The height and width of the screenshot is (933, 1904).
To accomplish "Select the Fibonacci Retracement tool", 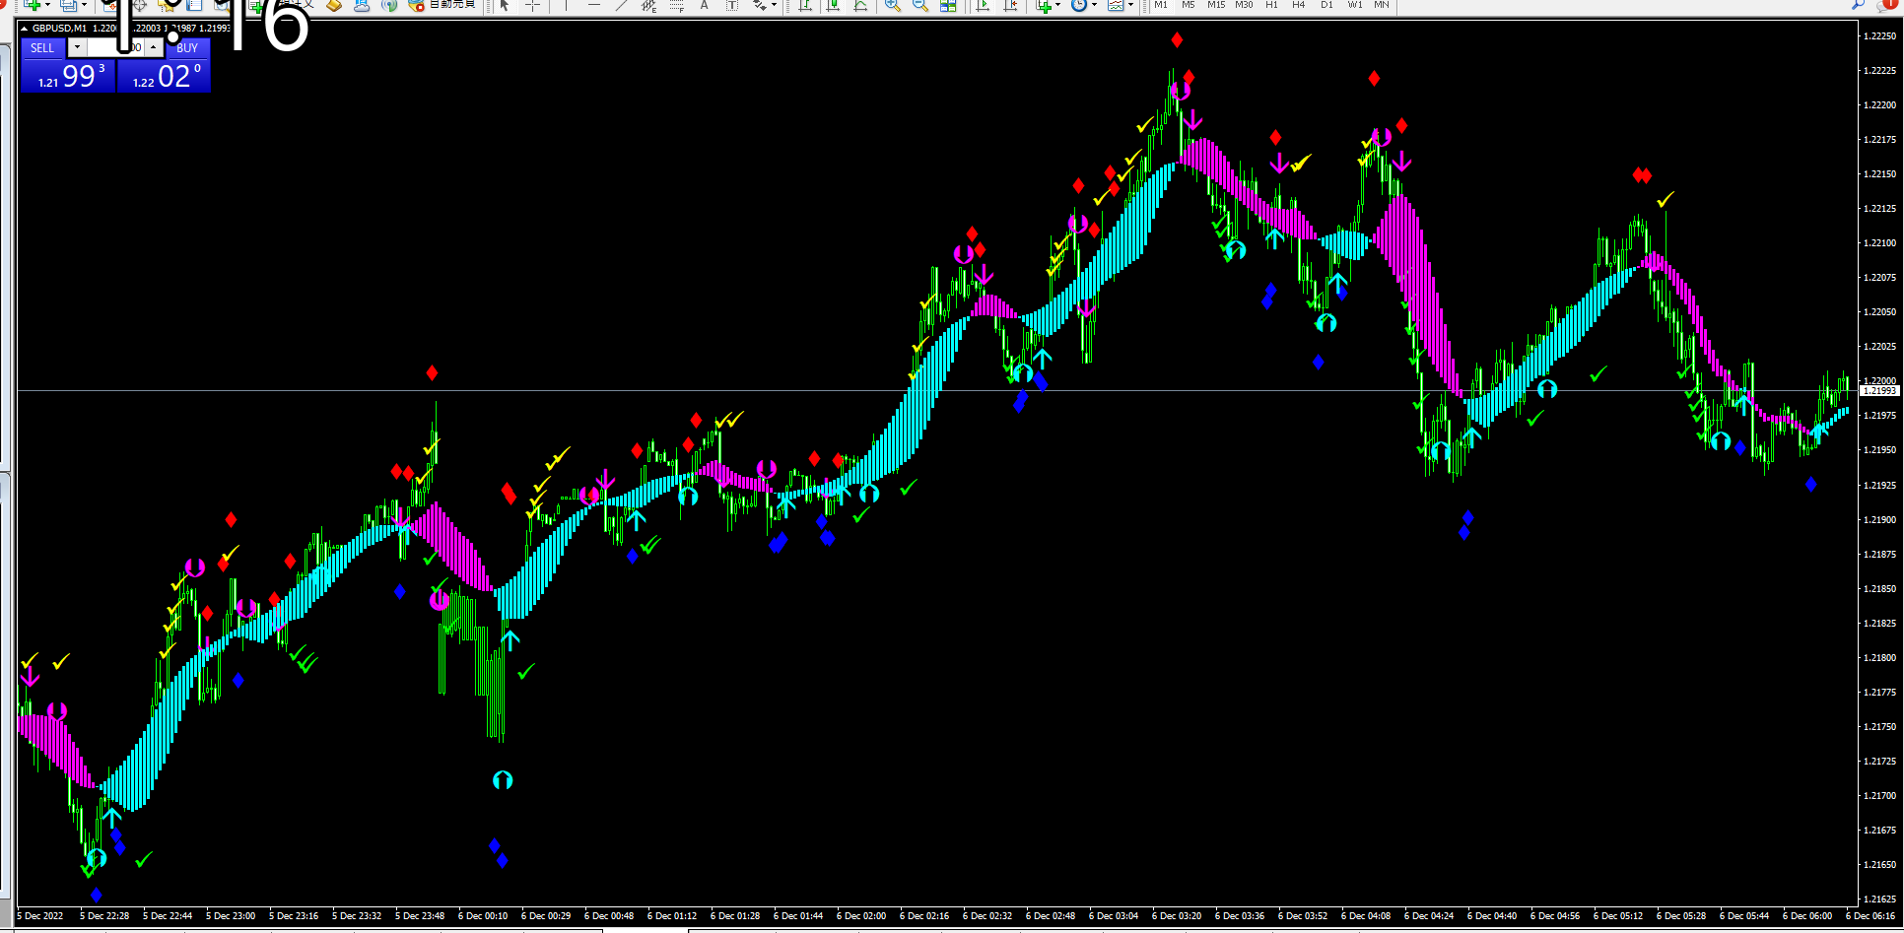I will tap(677, 5).
